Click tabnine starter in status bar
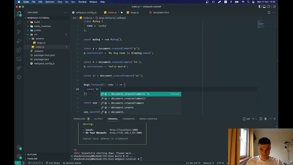 click(x=72, y=163)
